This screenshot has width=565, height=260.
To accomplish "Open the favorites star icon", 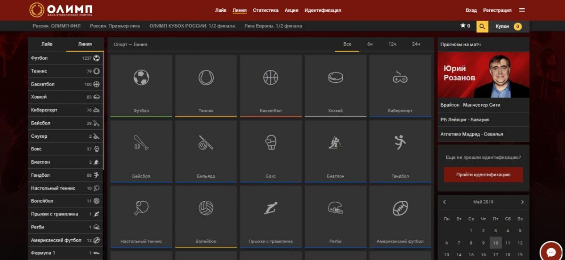I will pyautogui.click(x=462, y=26).
